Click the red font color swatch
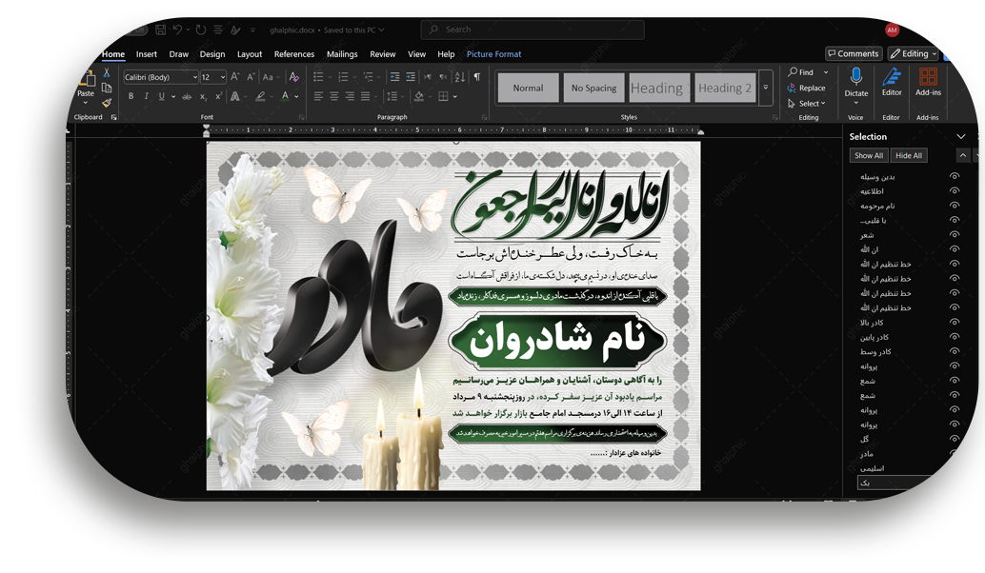This screenshot has width=985, height=573. [x=285, y=96]
